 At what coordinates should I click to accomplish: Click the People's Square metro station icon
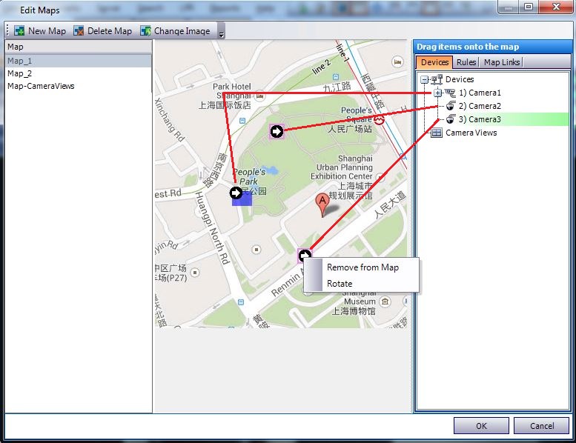click(379, 119)
